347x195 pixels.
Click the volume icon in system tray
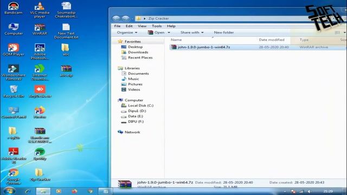(x=310, y=191)
